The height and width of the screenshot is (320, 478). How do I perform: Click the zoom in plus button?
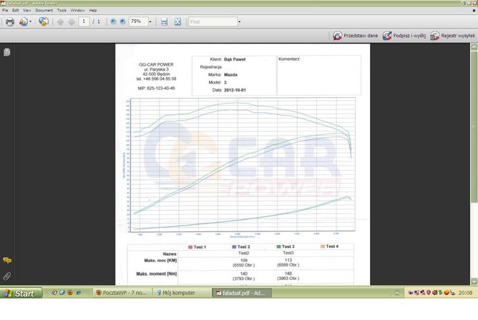[122, 21]
